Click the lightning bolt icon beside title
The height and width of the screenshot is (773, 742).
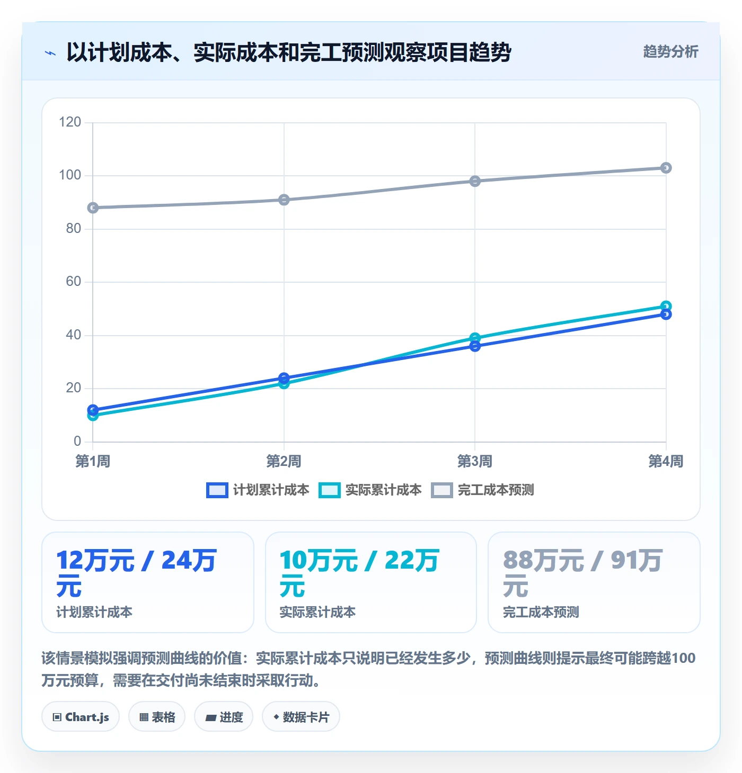pyautogui.click(x=50, y=53)
